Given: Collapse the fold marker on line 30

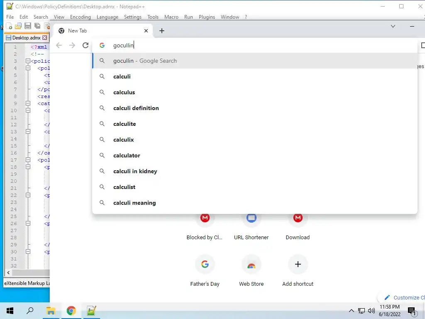Looking at the screenshot, I should [28, 252].
